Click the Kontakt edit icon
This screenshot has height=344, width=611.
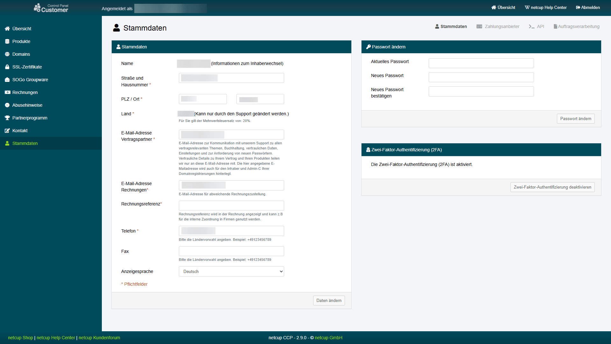coord(7,131)
